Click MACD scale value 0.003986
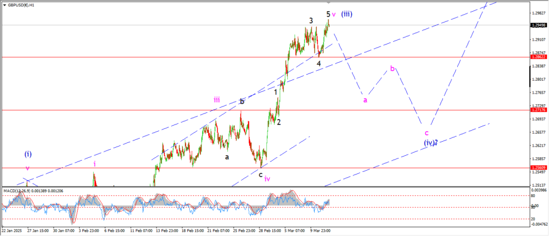The width and height of the screenshot is (549, 236). coord(539,189)
